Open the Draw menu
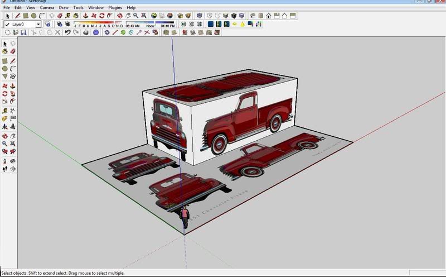The image size is (446, 277). [64, 8]
